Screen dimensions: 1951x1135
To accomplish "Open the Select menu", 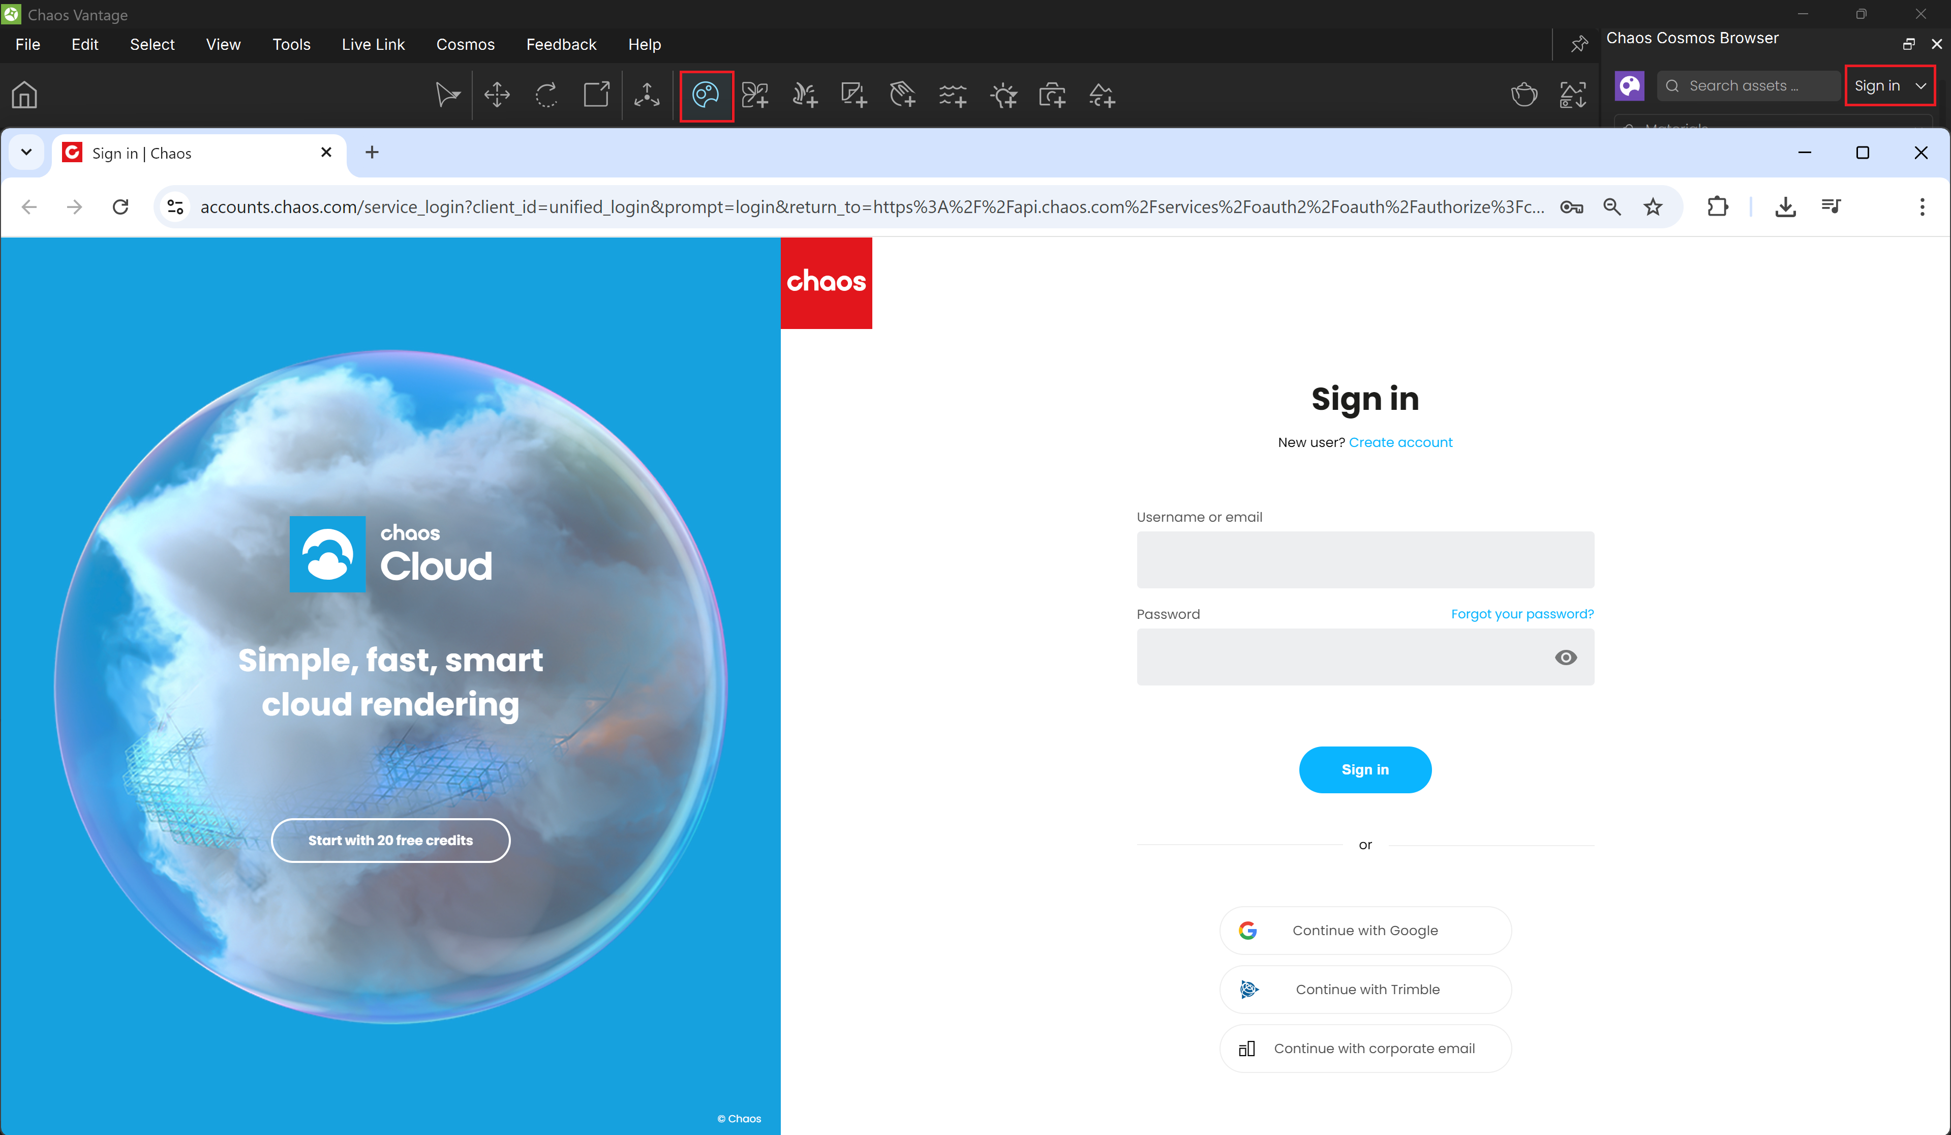I will click(153, 44).
